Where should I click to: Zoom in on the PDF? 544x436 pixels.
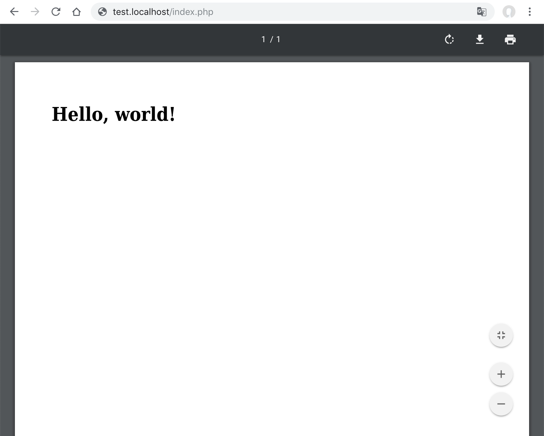[501, 374]
